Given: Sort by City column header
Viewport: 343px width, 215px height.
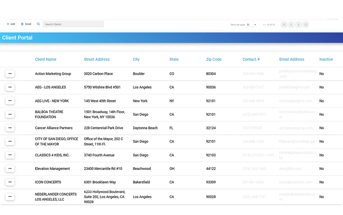Looking at the screenshot, I should [x=136, y=59].
